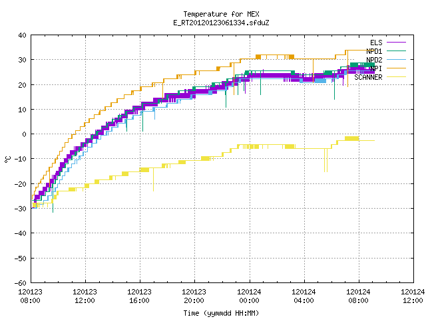Select the yellow SCANNER legend line sample

[396, 77]
